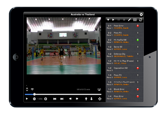The height and width of the screenshot is (114, 167).
Task: Click the volleyball video frame
Action: coord(64,46)
